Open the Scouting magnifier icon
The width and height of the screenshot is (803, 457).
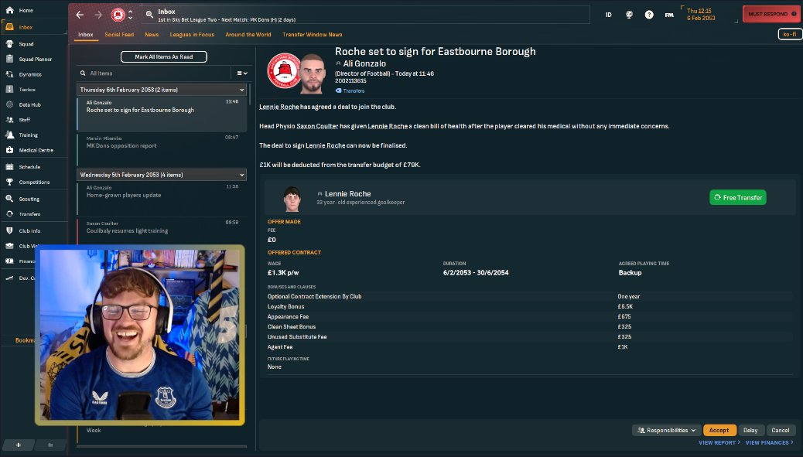tap(10, 199)
